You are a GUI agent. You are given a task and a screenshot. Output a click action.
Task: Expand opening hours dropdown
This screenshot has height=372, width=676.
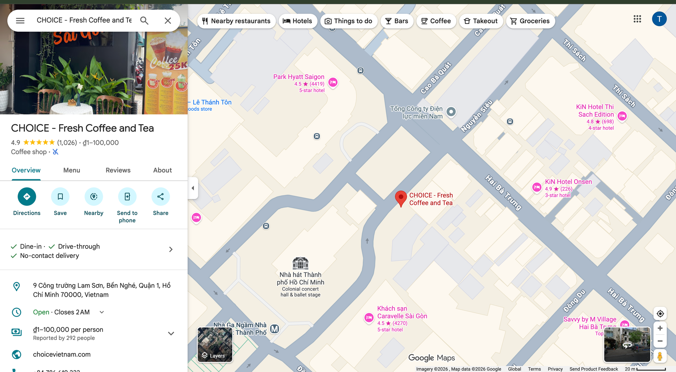click(102, 312)
